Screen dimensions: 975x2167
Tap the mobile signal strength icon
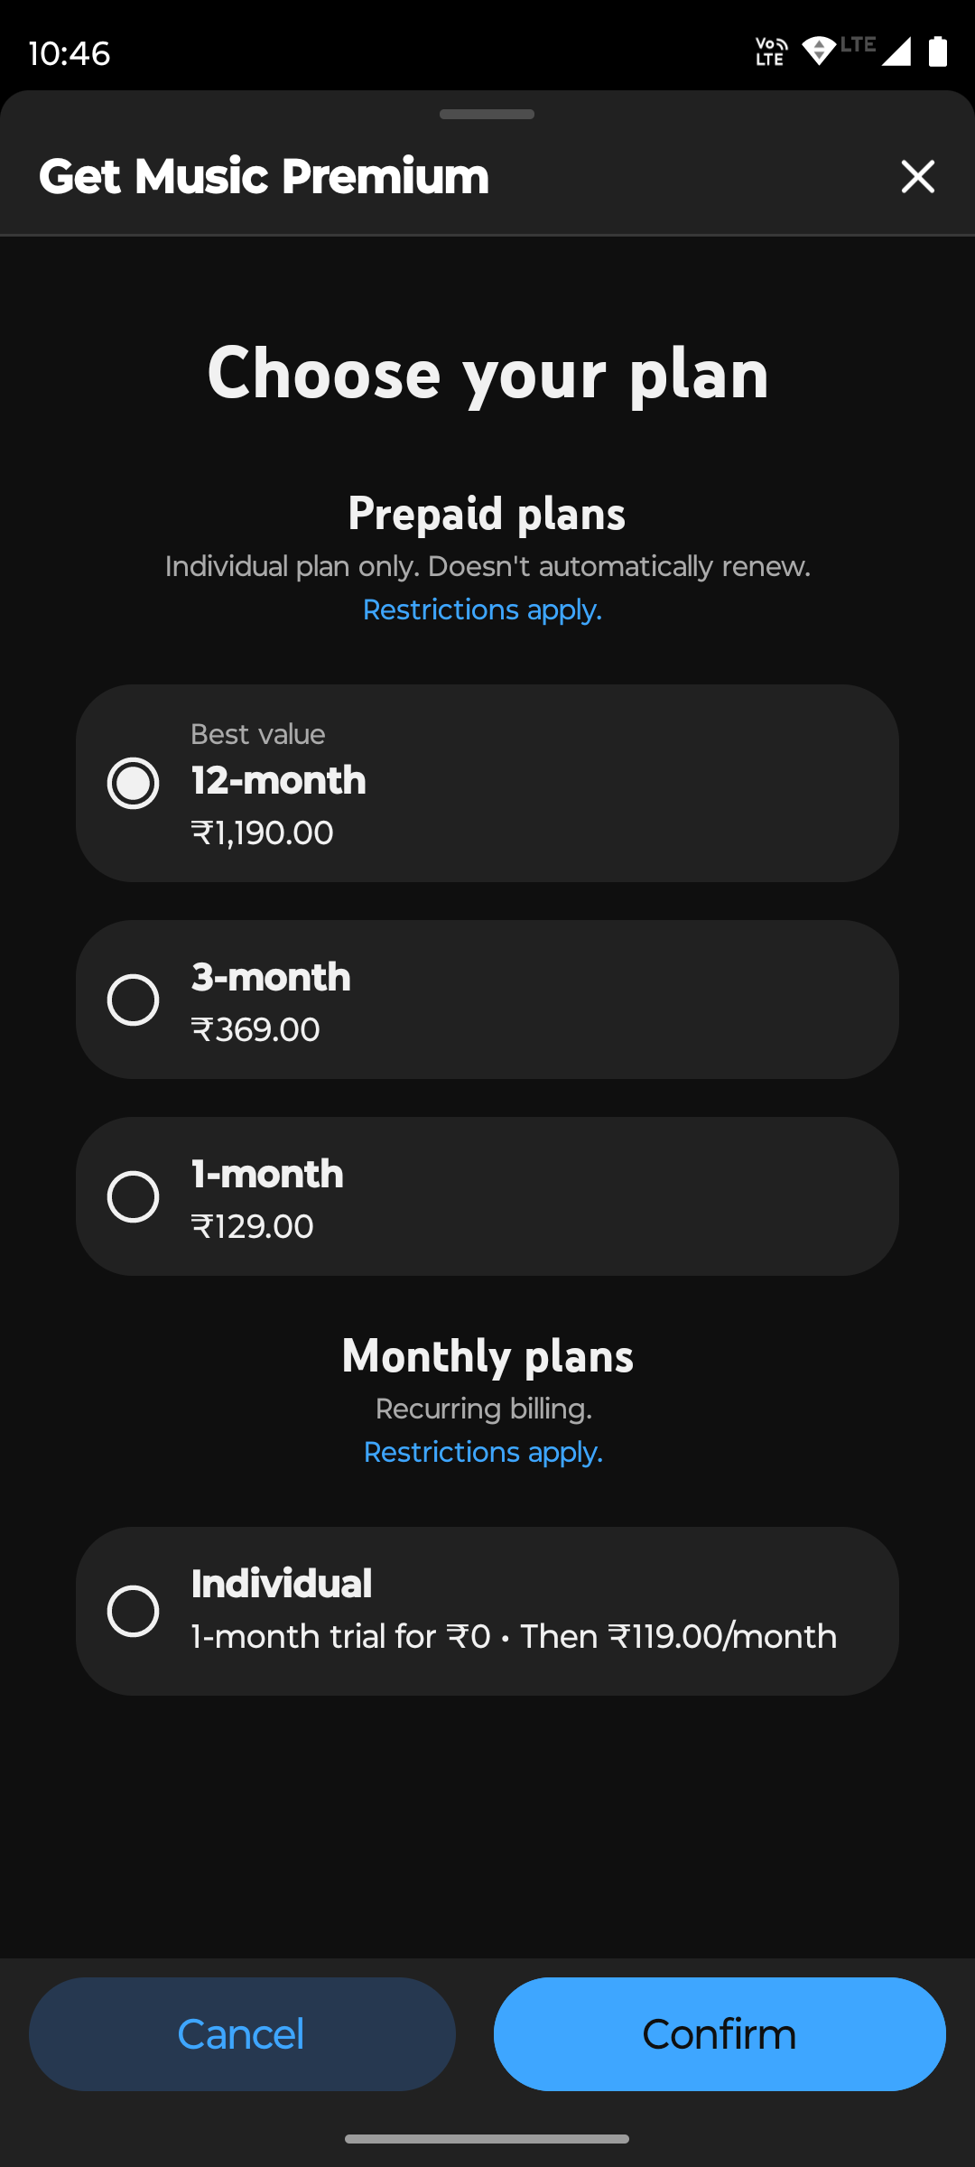pos(896,52)
